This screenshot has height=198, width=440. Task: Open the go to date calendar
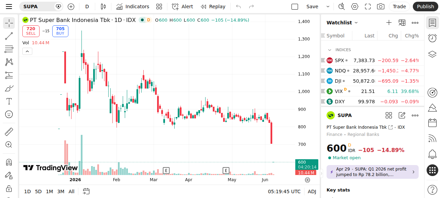tap(86, 191)
